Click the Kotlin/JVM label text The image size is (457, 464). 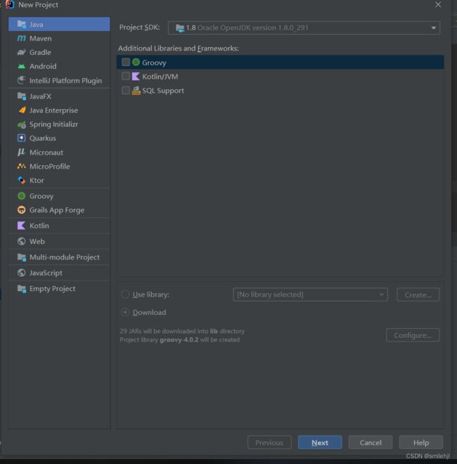coord(160,77)
